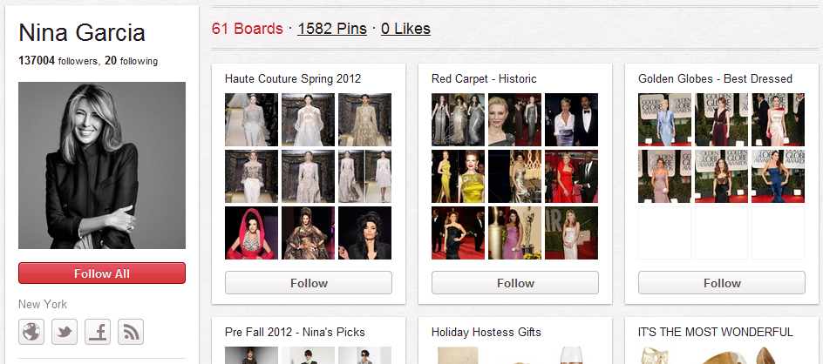Open IT'S THE MOST WONDERFUL board
This screenshot has width=823, height=364.
coord(716,332)
